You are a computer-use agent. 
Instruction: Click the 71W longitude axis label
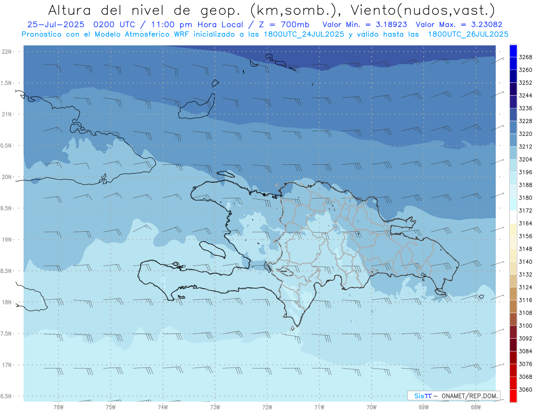(319, 407)
